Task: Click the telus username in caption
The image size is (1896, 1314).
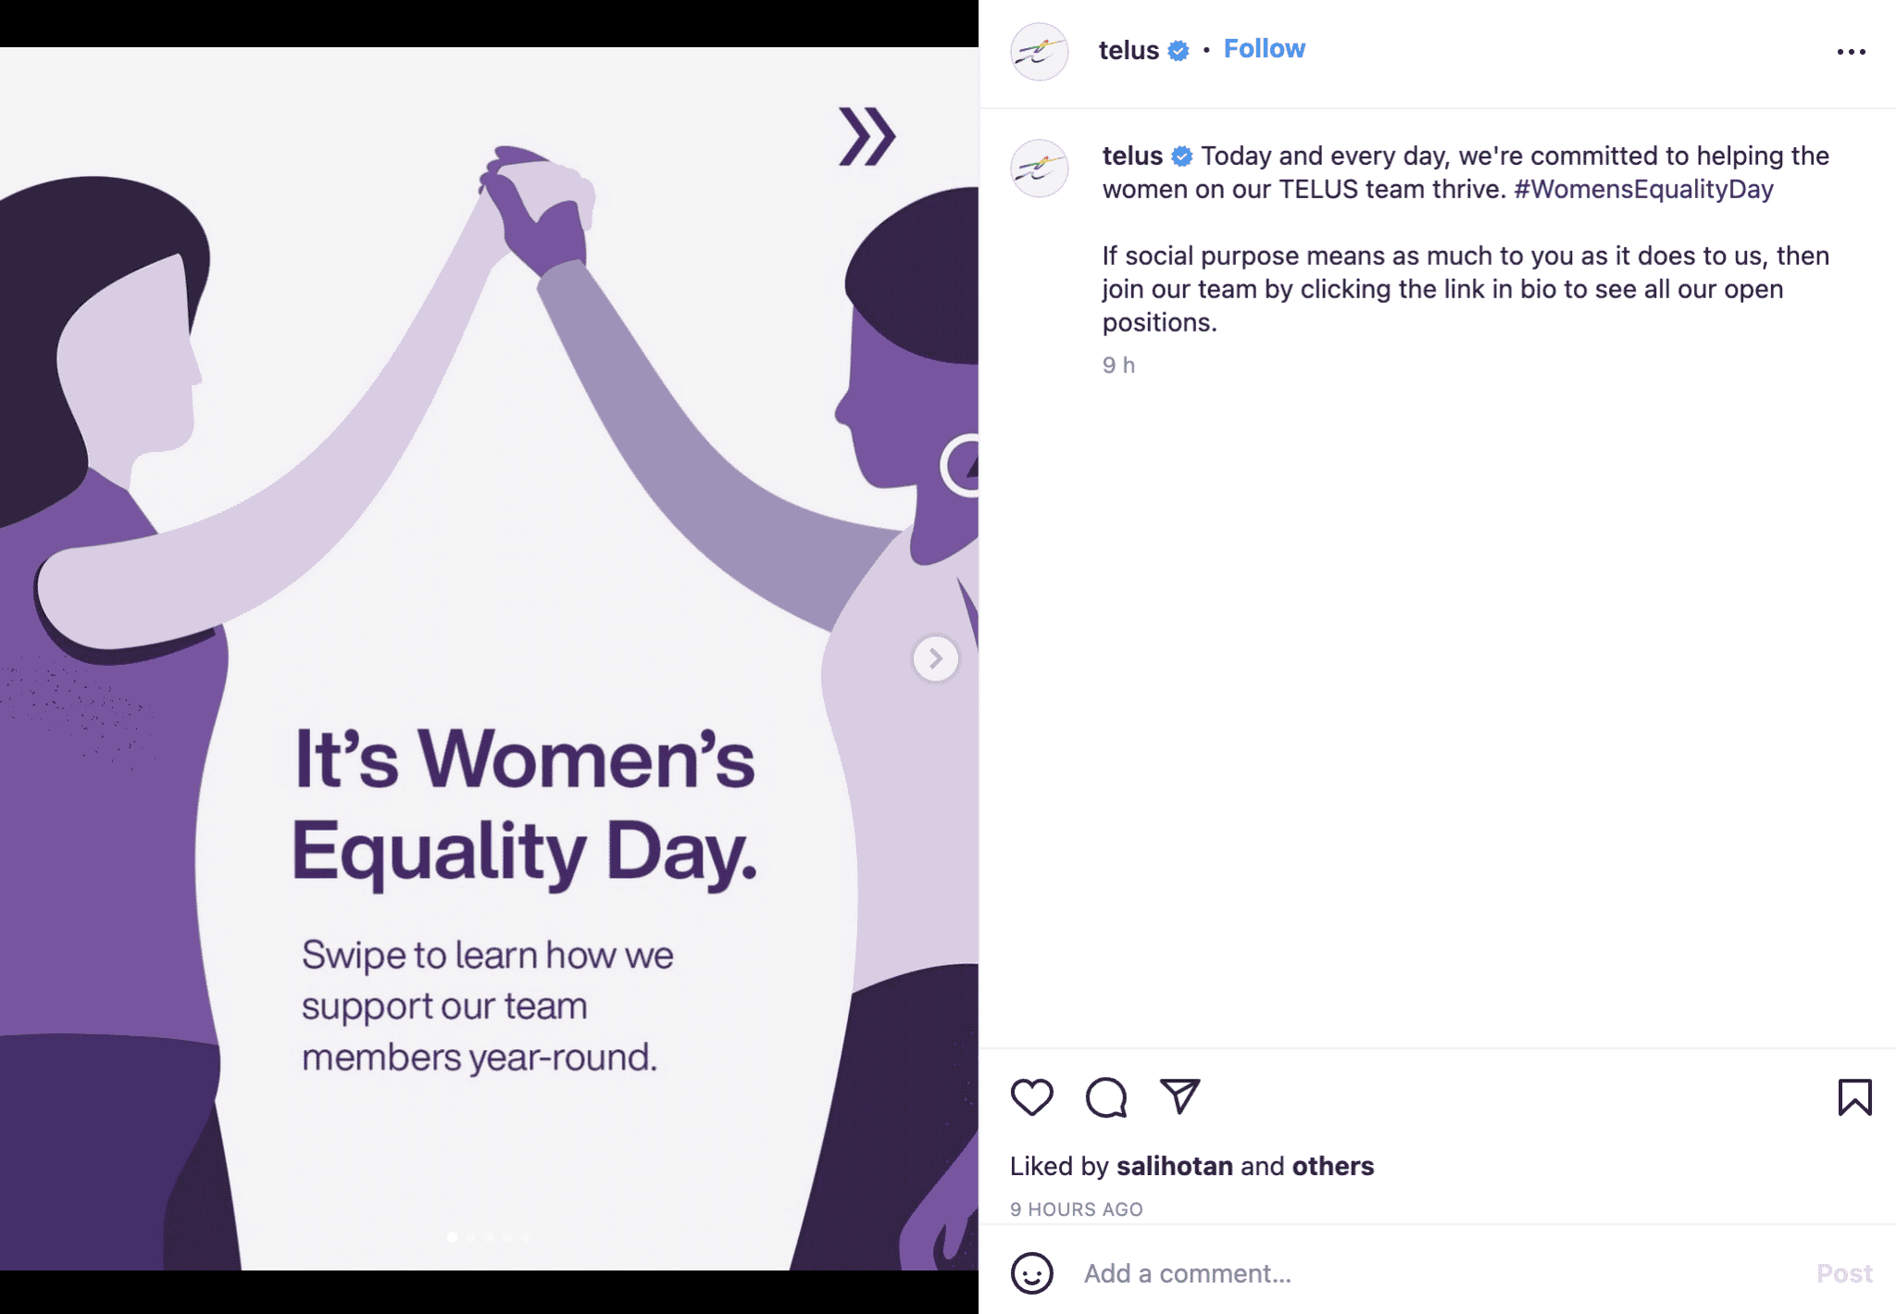Action: (x=1131, y=156)
